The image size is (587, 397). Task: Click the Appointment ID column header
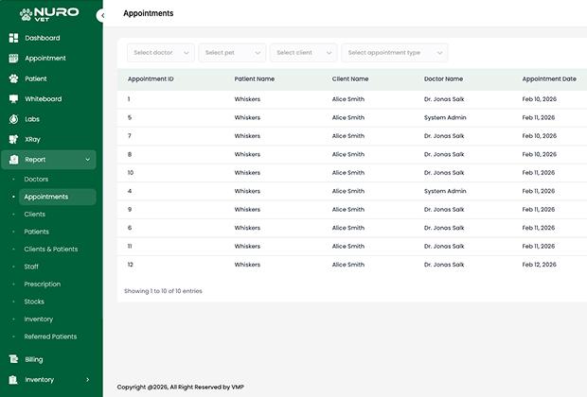pyautogui.click(x=151, y=78)
